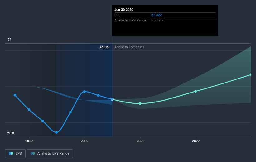The image size is (256, 162).
Task: Click the No data value in tooltip
Action: pyautogui.click(x=157, y=20)
